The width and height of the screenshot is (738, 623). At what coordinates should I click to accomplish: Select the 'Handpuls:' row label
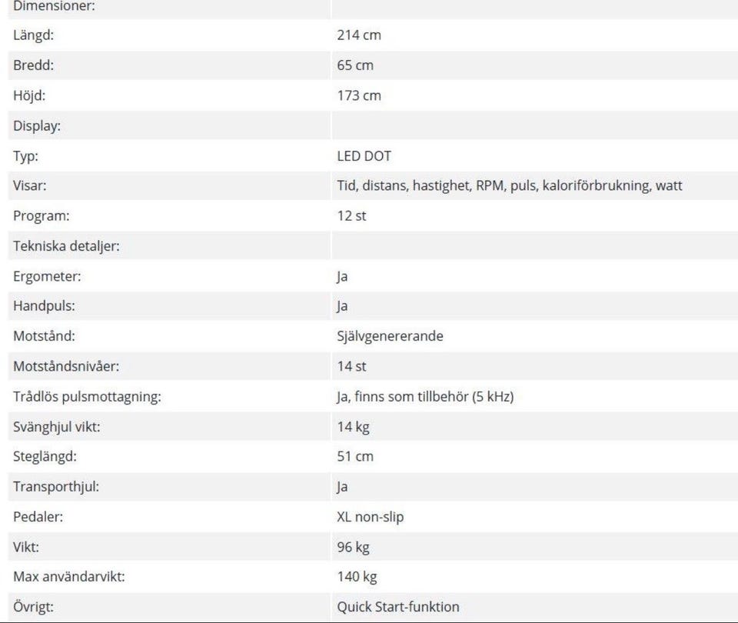tap(44, 306)
